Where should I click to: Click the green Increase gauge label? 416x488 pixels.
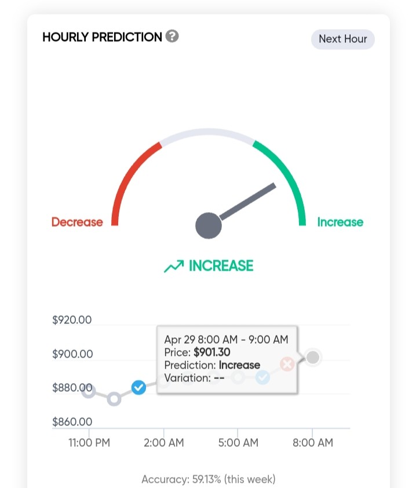(340, 222)
